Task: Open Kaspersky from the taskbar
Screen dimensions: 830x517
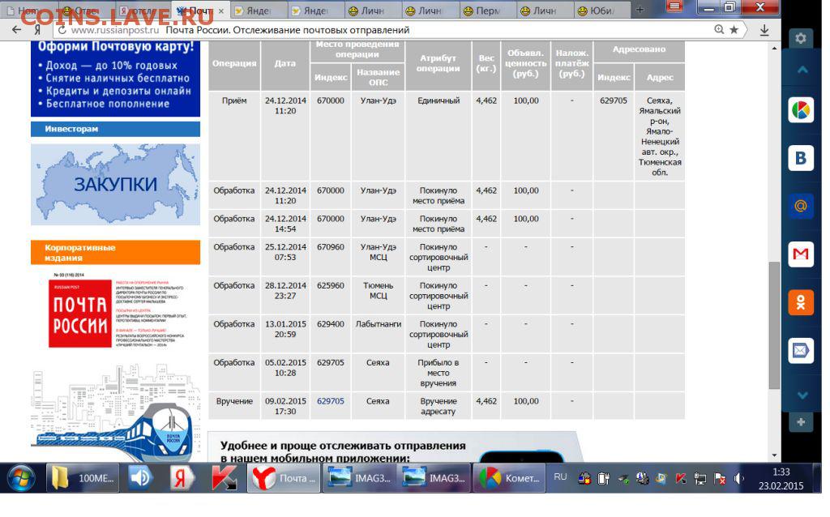Action: coord(224,478)
